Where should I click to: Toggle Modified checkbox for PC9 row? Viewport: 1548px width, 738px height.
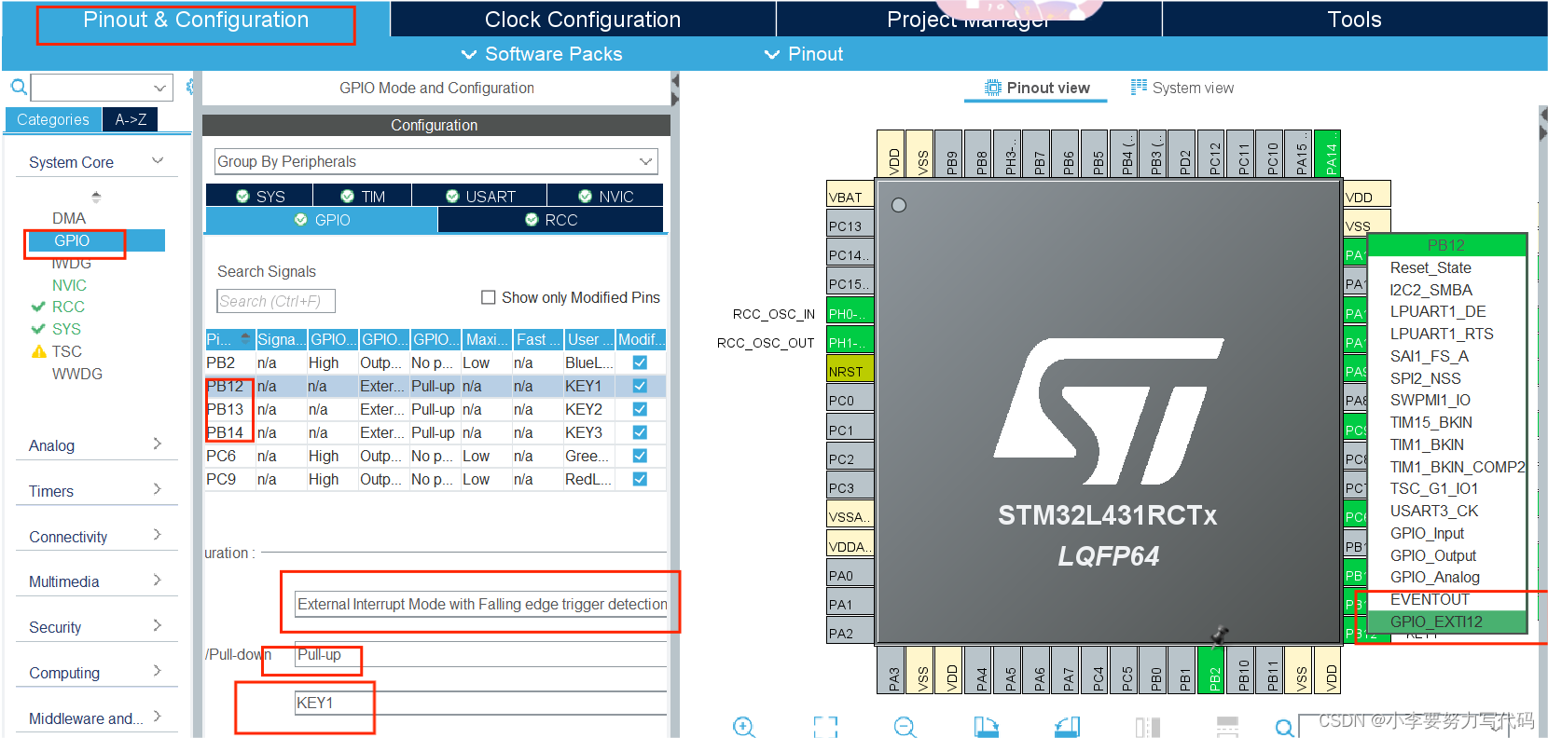pos(640,479)
